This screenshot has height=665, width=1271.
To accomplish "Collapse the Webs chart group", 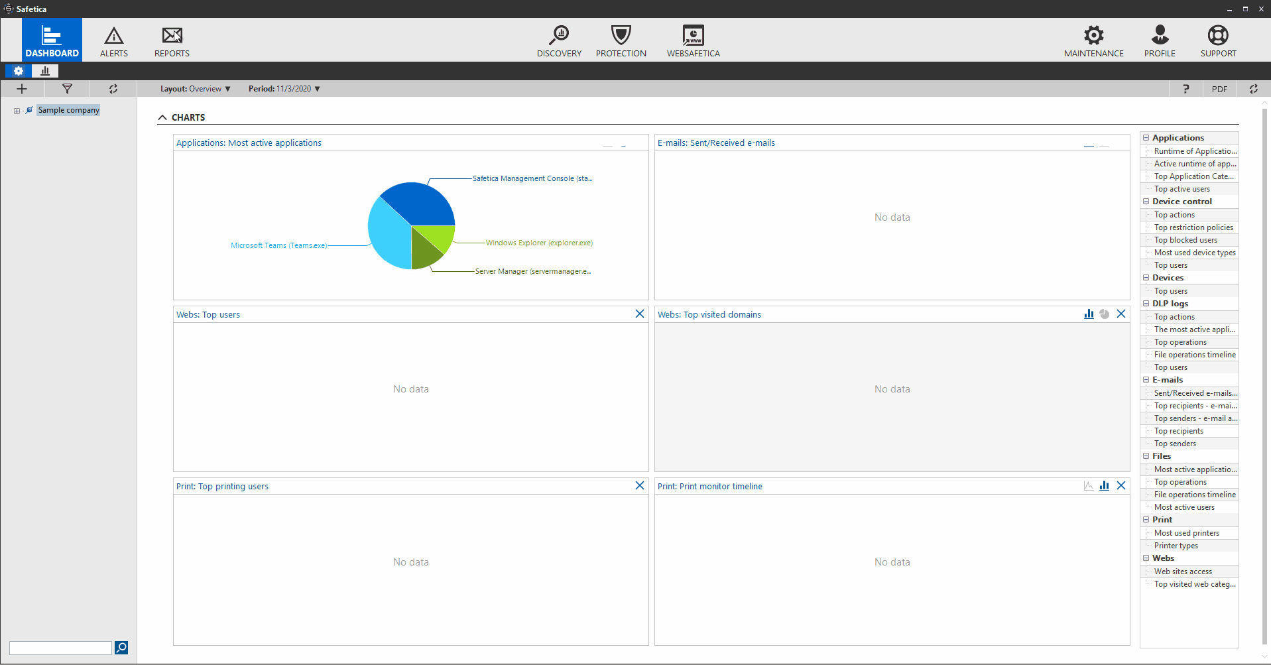I will tap(1146, 558).
